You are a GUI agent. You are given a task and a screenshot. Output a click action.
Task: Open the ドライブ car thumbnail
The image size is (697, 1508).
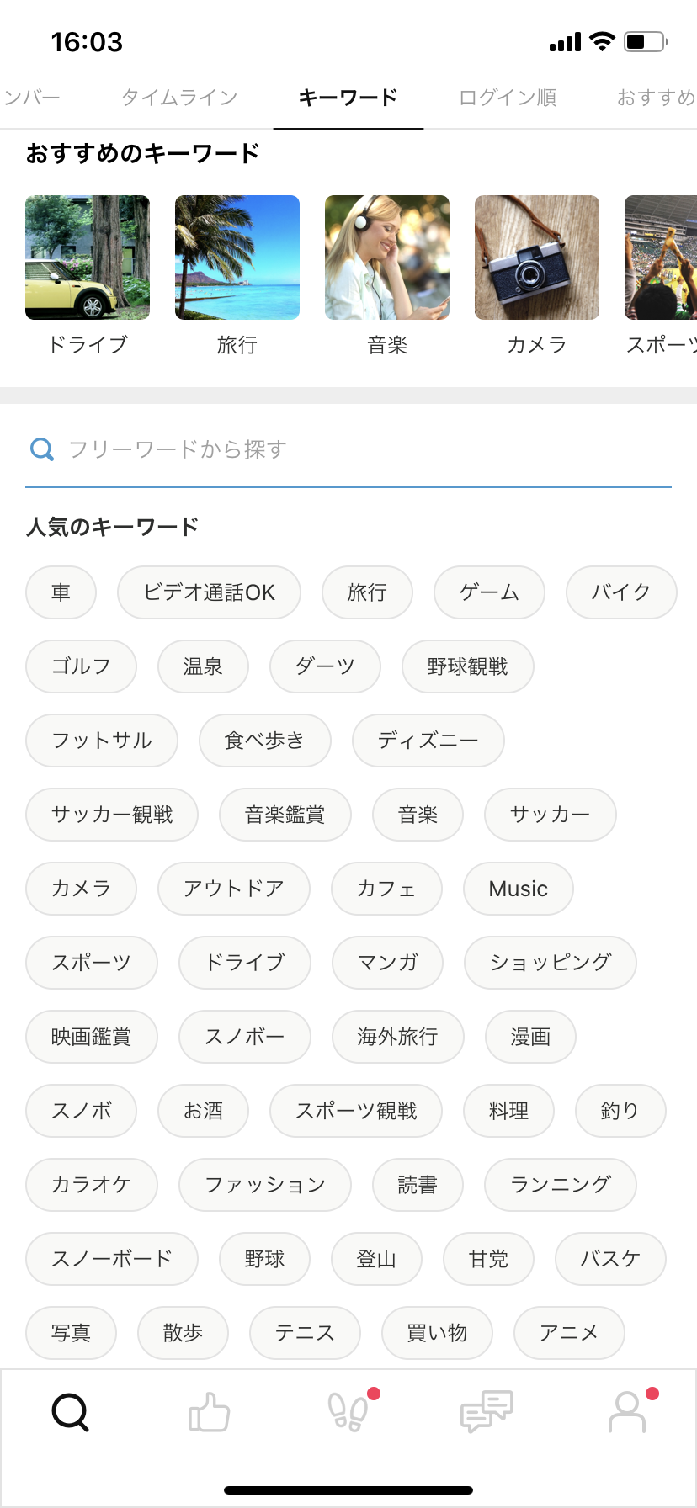point(88,258)
